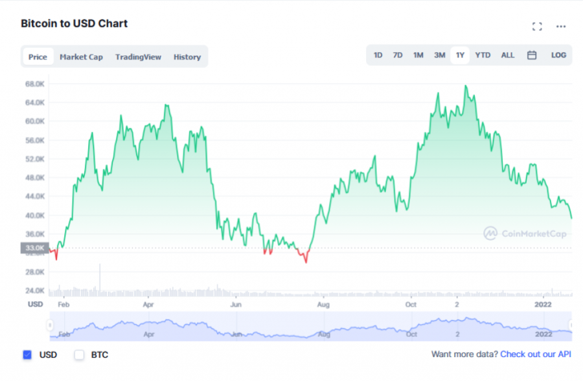The height and width of the screenshot is (381, 583).
Task: Toggle LOG scale on the chart
Action: click(558, 56)
